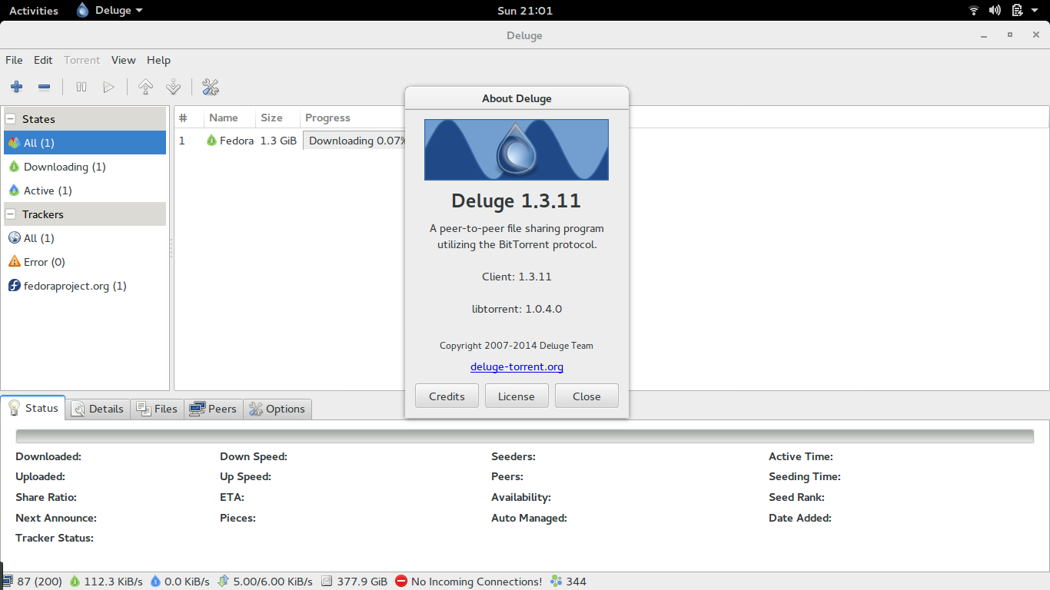Click the Add Torrent plus icon
The height and width of the screenshot is (590, 1050).
tap(16, 88)
